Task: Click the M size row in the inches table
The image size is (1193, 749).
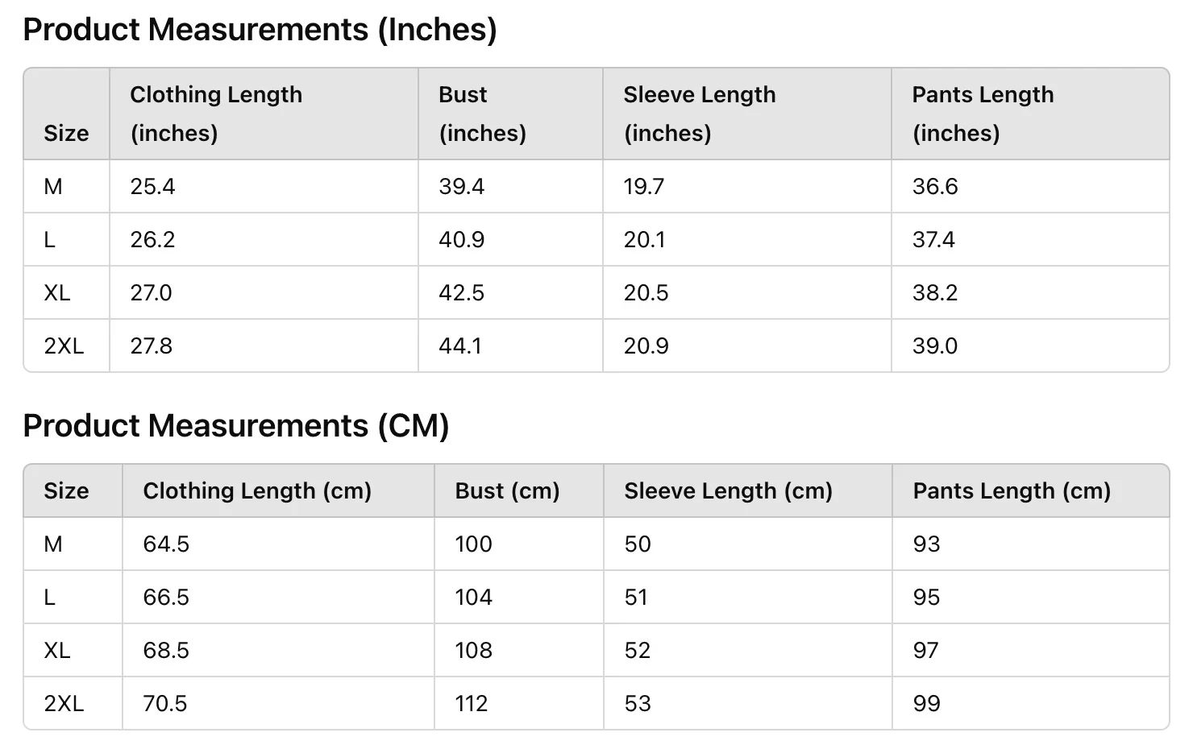Action: [596, 186]
